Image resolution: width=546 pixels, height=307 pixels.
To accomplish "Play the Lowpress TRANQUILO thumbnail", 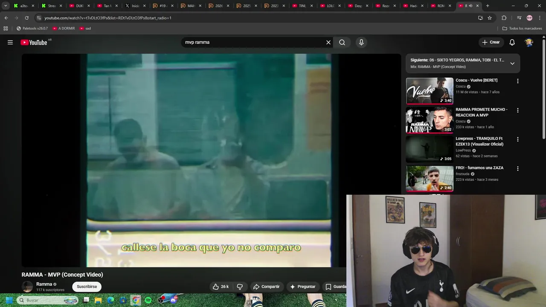I will point(430,149).
